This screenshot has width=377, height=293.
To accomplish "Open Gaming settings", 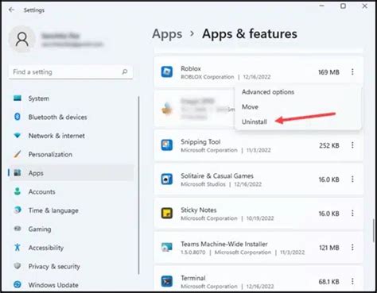I will point(40,229).
